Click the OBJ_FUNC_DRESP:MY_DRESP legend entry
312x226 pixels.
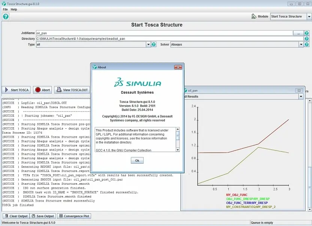[248, 199]
